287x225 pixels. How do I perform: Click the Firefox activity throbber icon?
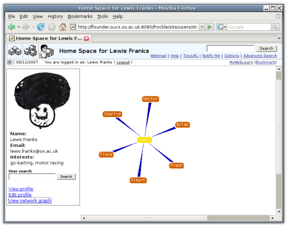click(x=278, y=17)
